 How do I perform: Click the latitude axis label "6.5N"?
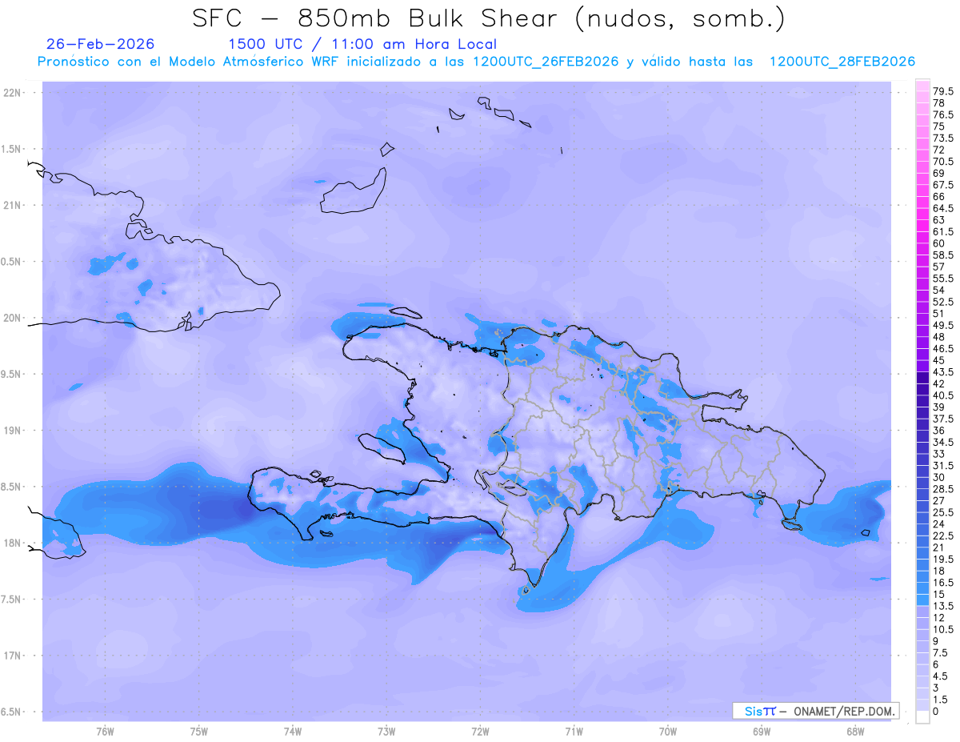point(11,712)
